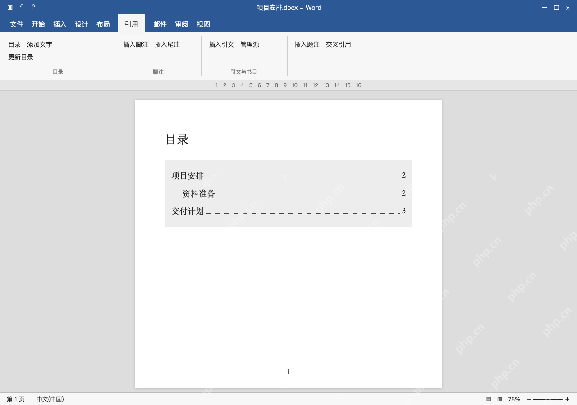Click the 第 1 页 page indicator

pyautogui.click(x=16, y=399)
